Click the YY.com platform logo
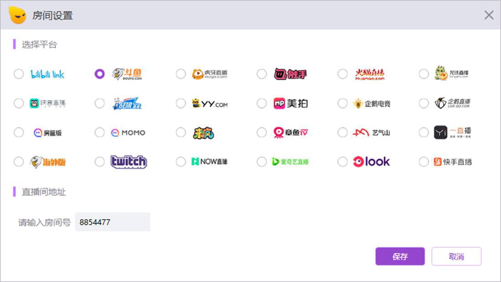 click(x=209, y=104)
